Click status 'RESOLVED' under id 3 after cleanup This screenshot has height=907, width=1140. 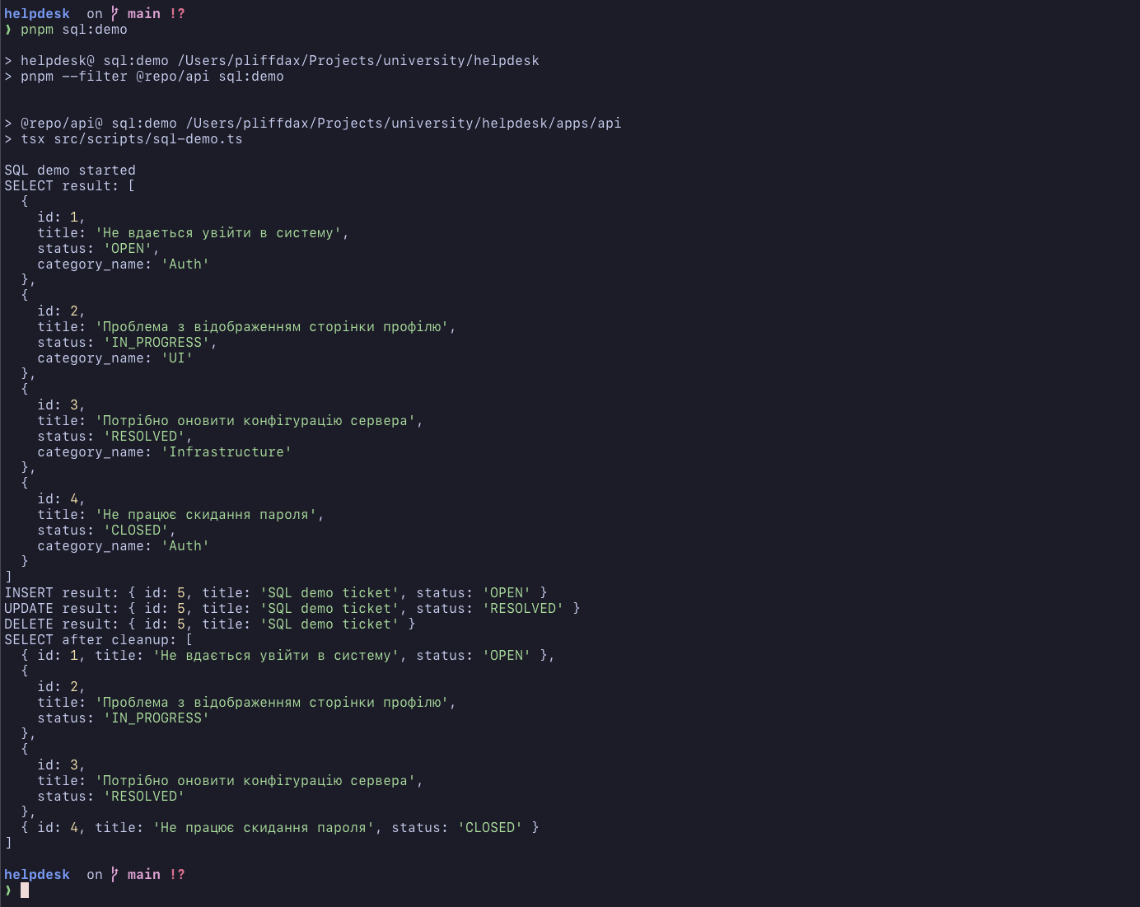[144, 797]
